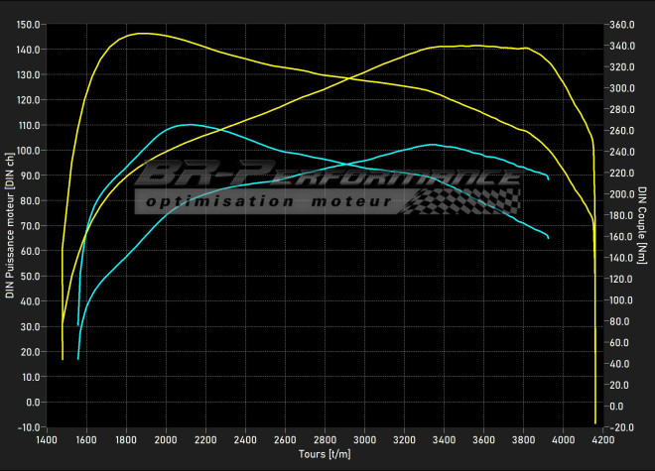The height and width of the screenshot is (471, 655).
Task: Click the BR-Performance watermark logo
Action: [x=327, y=177]
